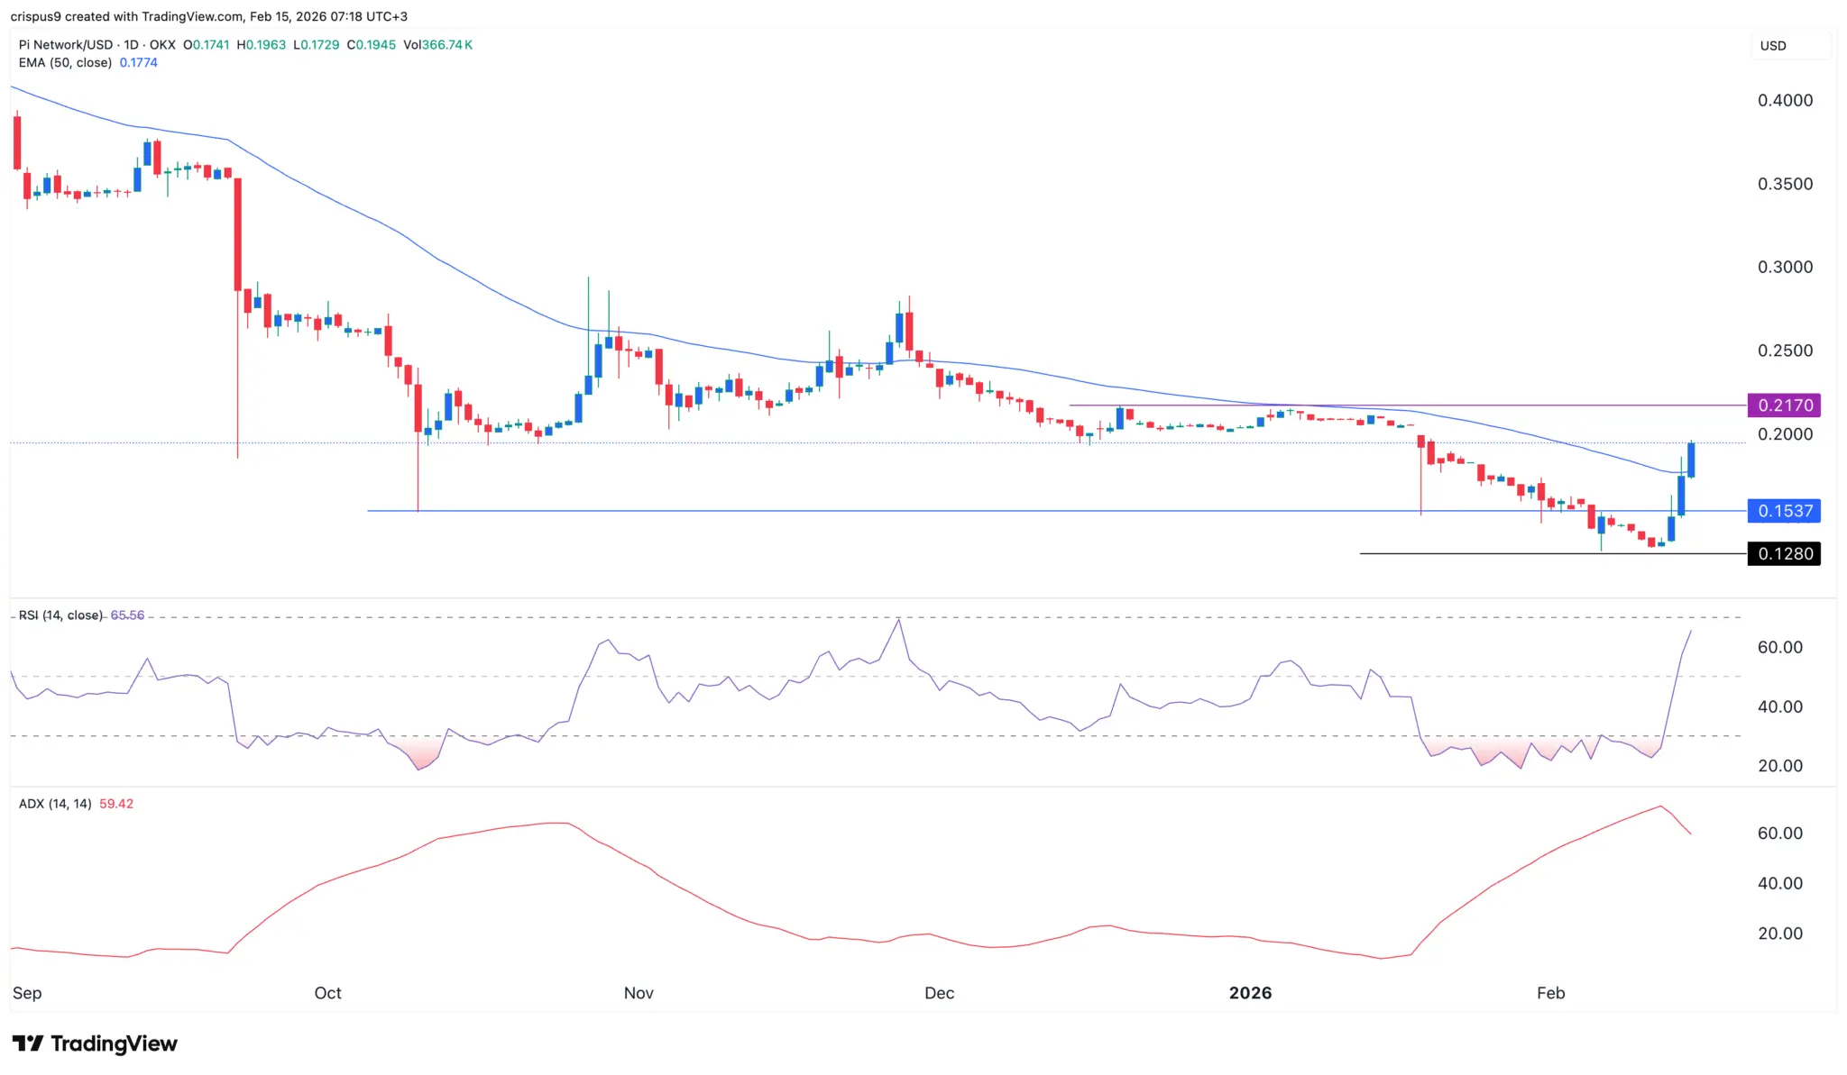Click the Feb label on the time axis
The height and width of the screenshot is (1075, 1847).
[x=1551, y=993]
